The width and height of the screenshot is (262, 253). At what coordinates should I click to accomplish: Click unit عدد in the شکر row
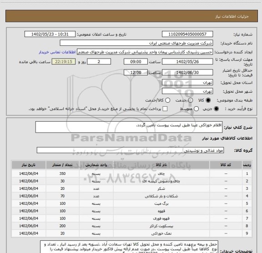(96, 189)
